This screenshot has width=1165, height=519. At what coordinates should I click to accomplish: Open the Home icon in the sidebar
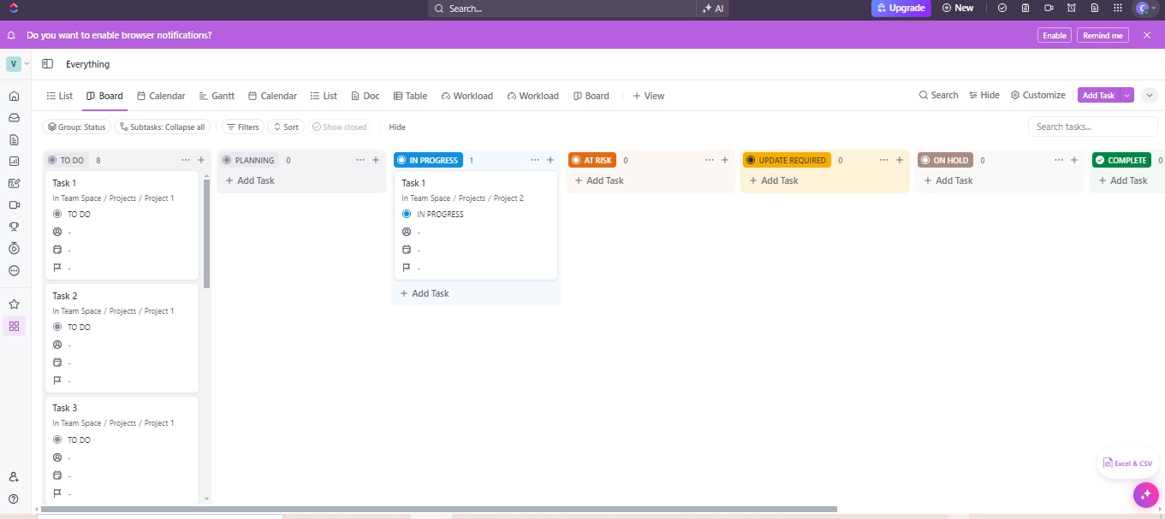14,96
